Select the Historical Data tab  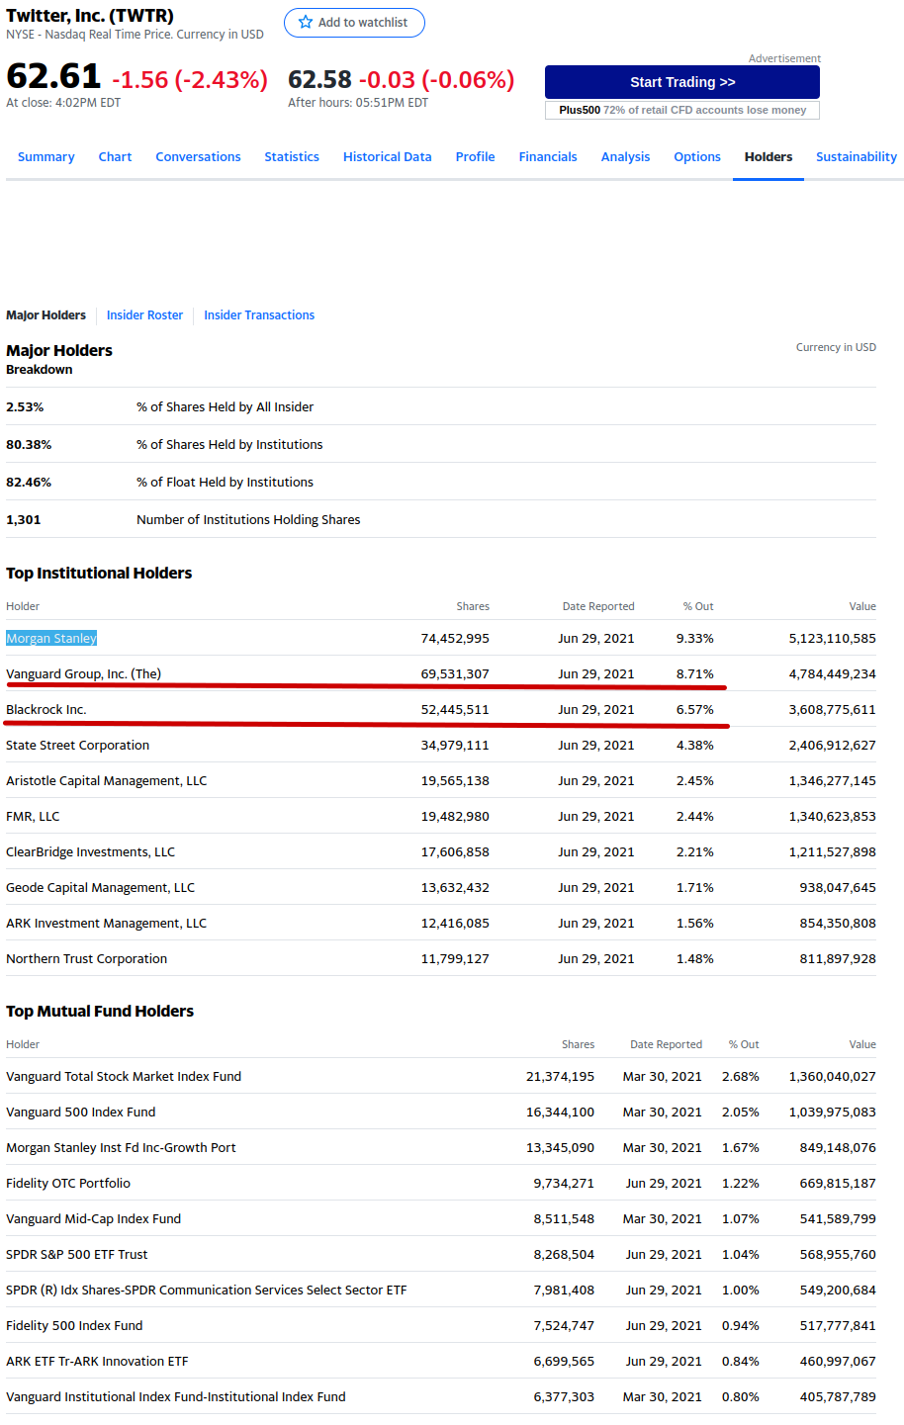[387, 157]
